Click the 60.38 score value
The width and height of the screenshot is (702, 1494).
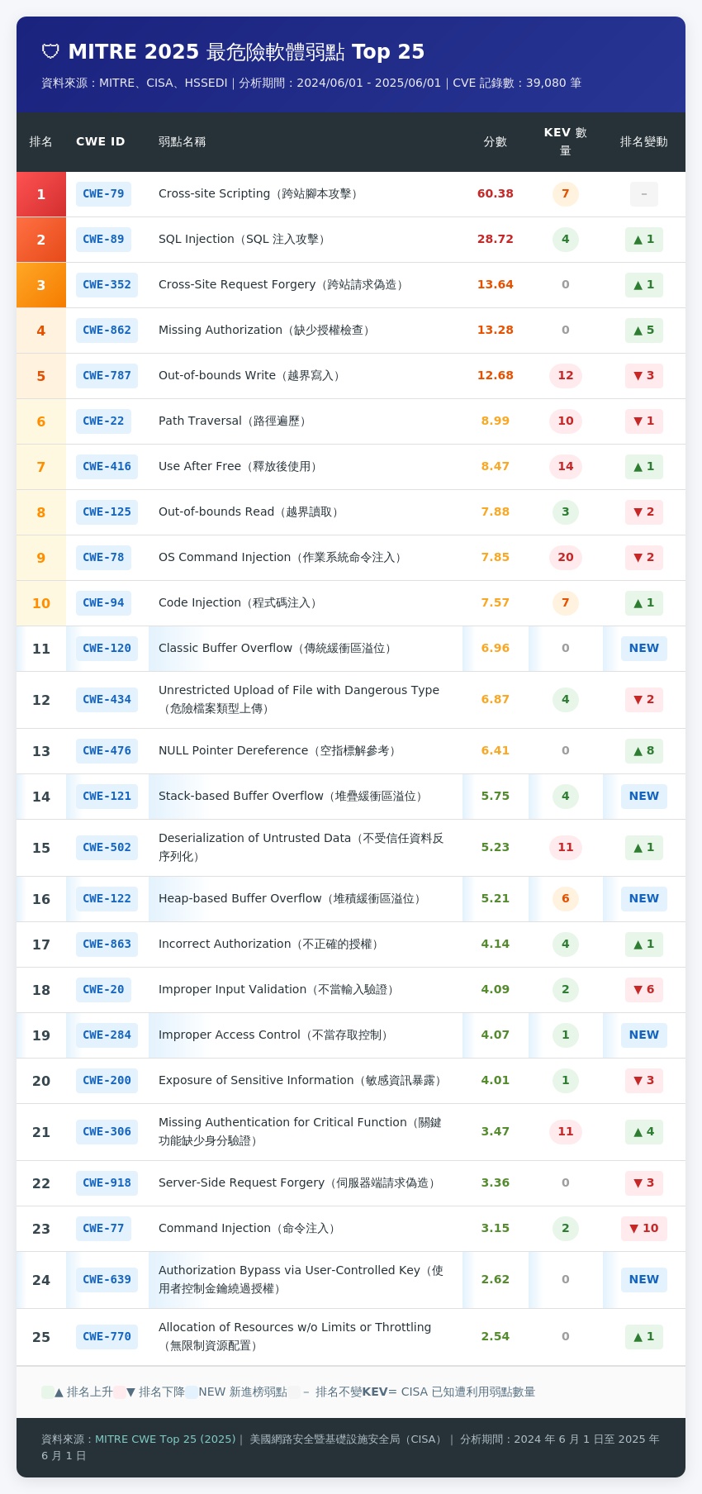point(495,194)
